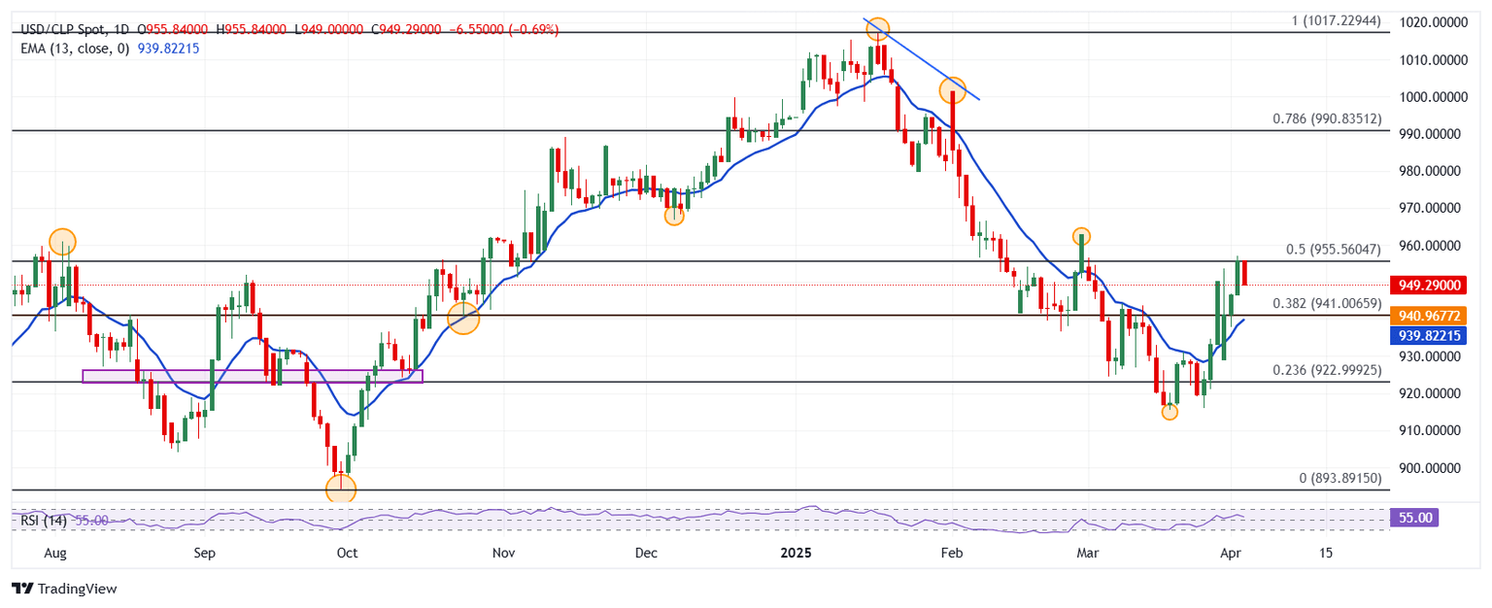Click the orange circle at the October low
The image size is (1492, 608).
(341, 489)
